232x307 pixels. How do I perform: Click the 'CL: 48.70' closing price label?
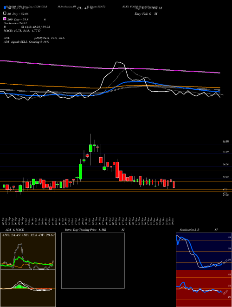85,8
